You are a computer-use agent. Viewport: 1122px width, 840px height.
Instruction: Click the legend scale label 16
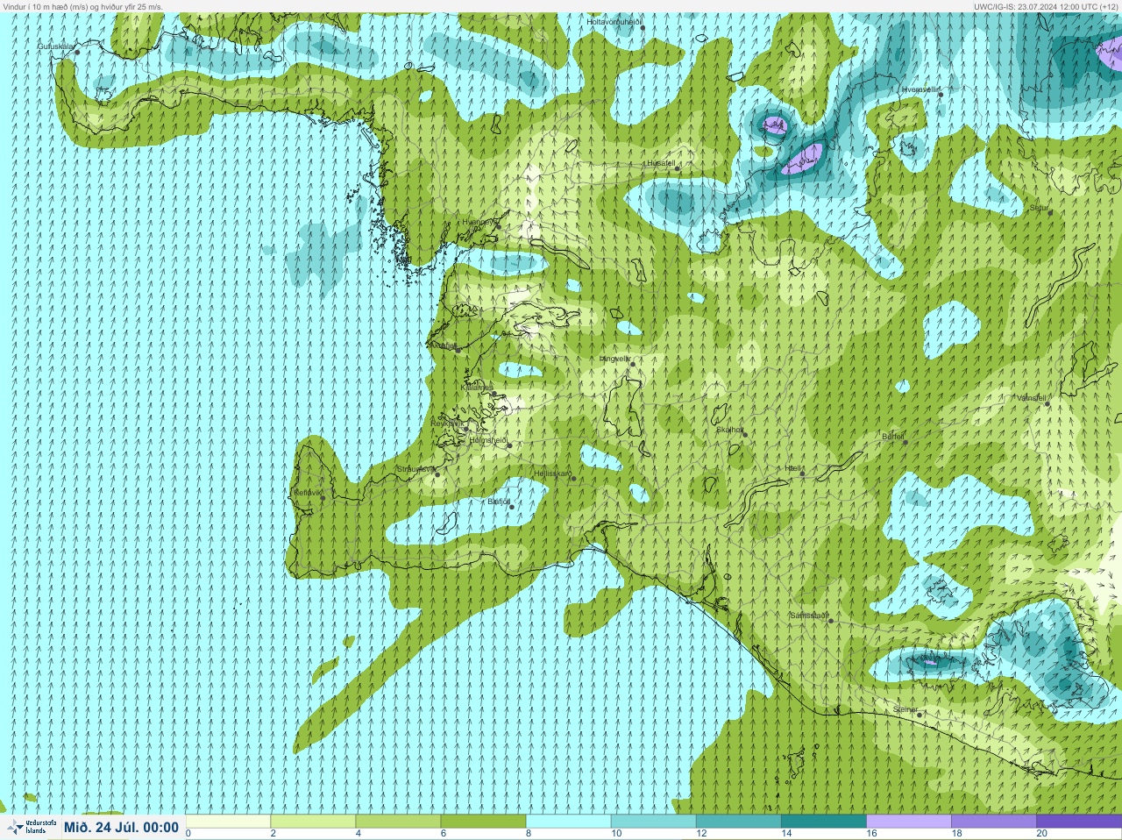[x=871, y=834]
